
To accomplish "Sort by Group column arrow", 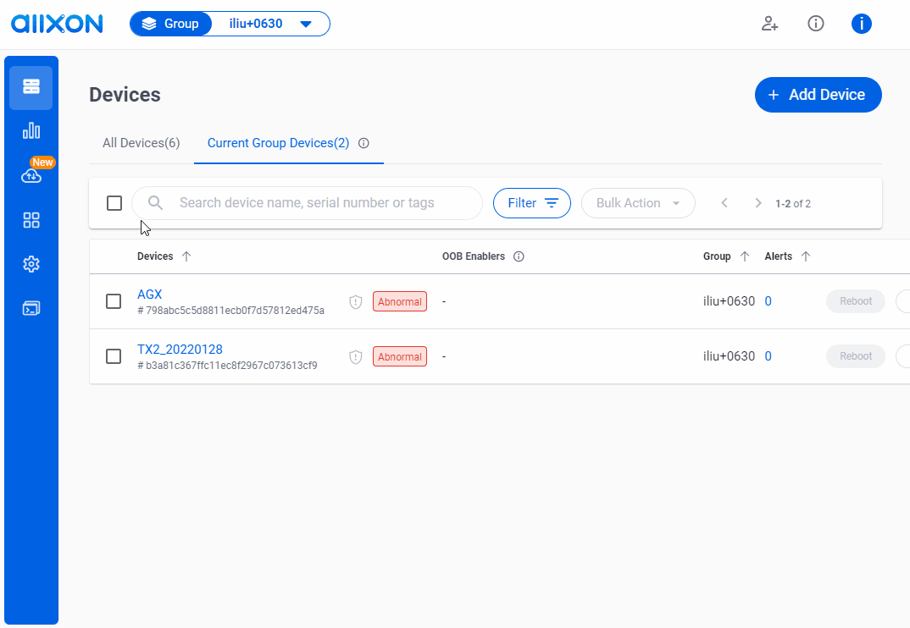I will [x=745, y=256].
